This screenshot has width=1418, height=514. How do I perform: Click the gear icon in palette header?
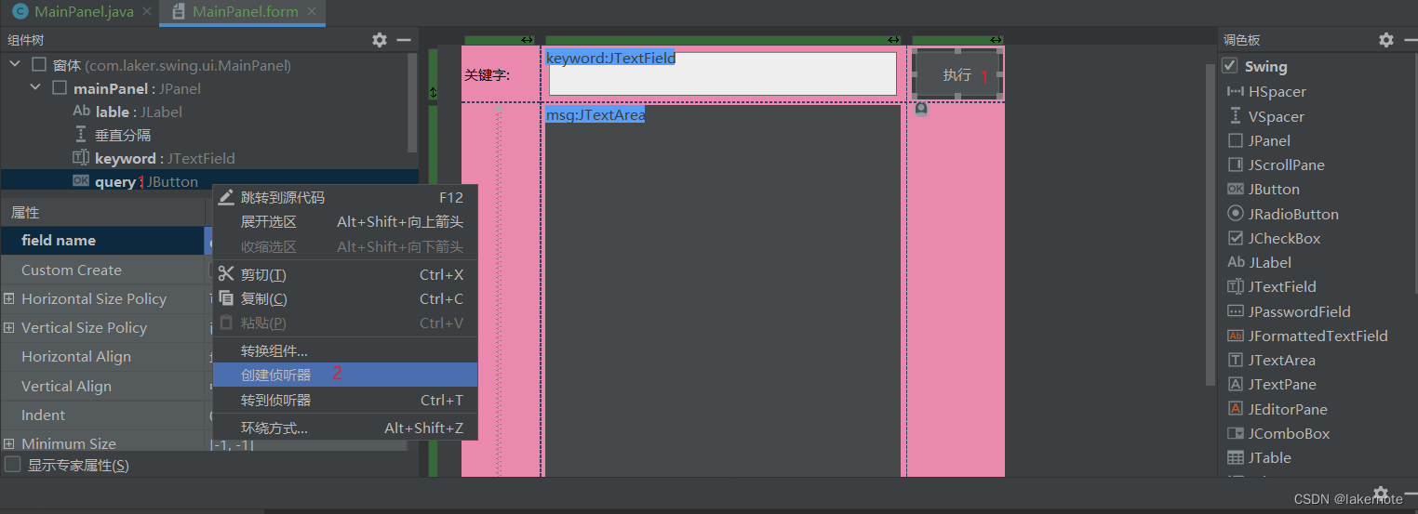(x=1385, y=40)
